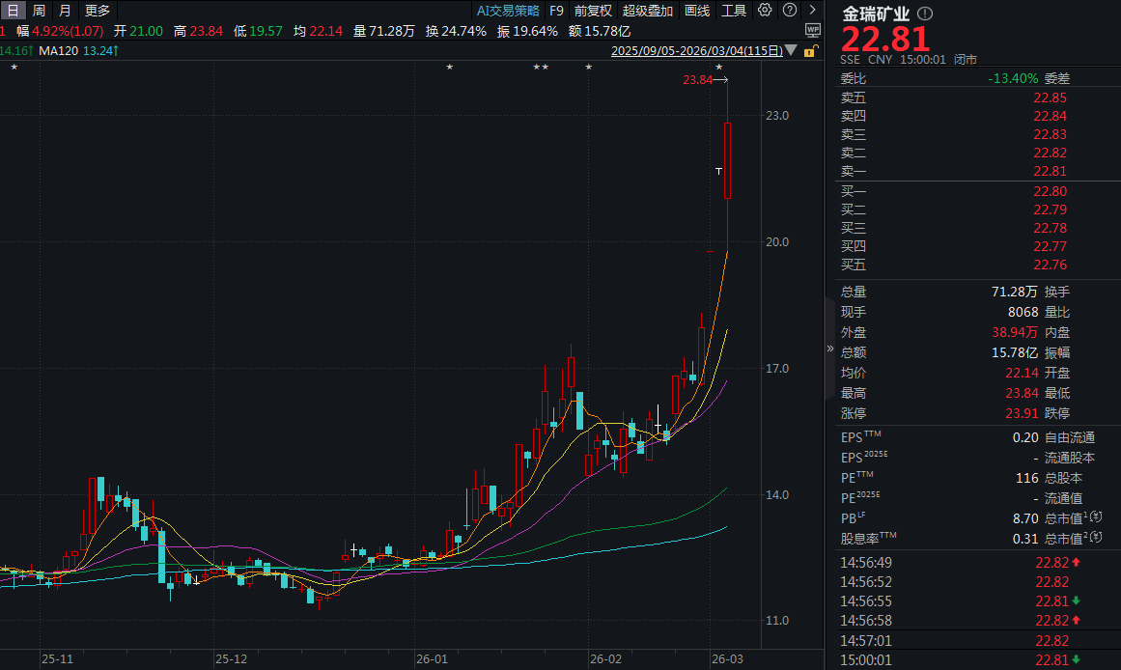
Task: Open AI交易策略
Action: pos(508,11)
